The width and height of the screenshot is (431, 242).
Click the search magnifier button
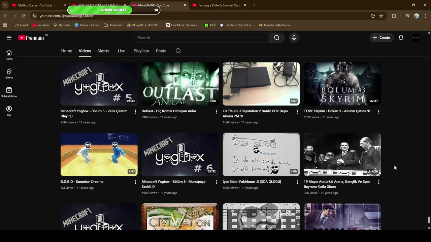pos(277,38)
